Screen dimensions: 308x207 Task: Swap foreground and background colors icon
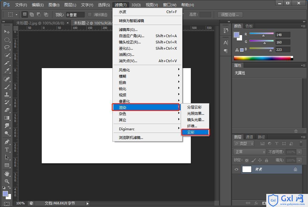[x=9, y=187]
